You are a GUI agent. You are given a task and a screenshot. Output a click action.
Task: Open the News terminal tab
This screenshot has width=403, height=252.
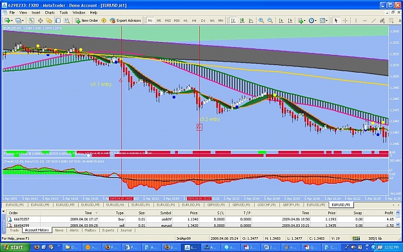coord(59,230)
